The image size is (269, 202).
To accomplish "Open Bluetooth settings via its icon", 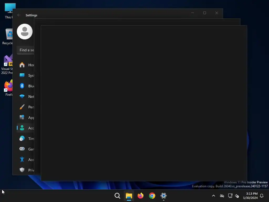I will [x=22, y=86].
